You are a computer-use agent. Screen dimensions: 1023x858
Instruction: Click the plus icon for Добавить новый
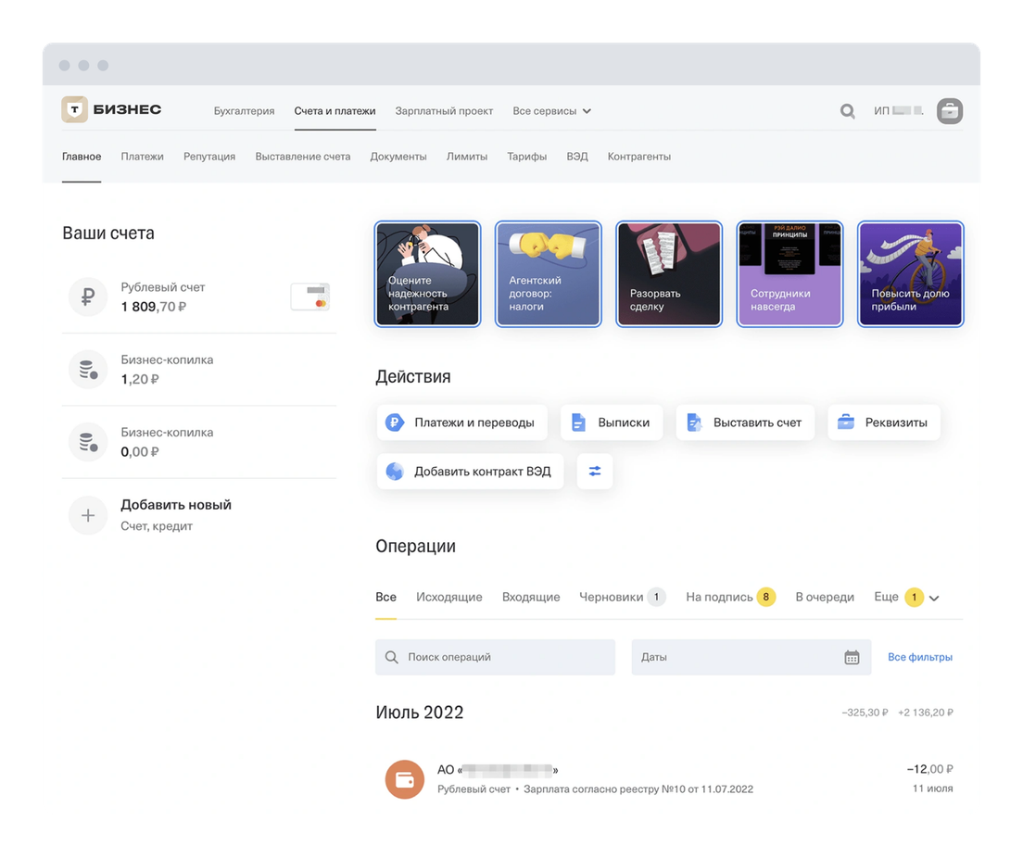click(88, 515)
